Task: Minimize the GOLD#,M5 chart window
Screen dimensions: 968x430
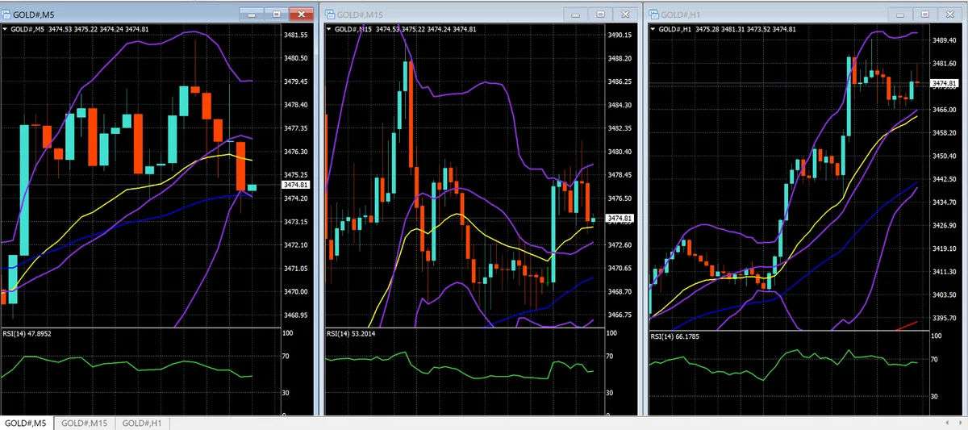Action: (x=252, y=15)
